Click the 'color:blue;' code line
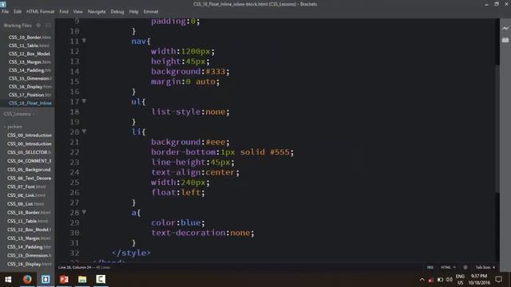 tap(178, 222)
